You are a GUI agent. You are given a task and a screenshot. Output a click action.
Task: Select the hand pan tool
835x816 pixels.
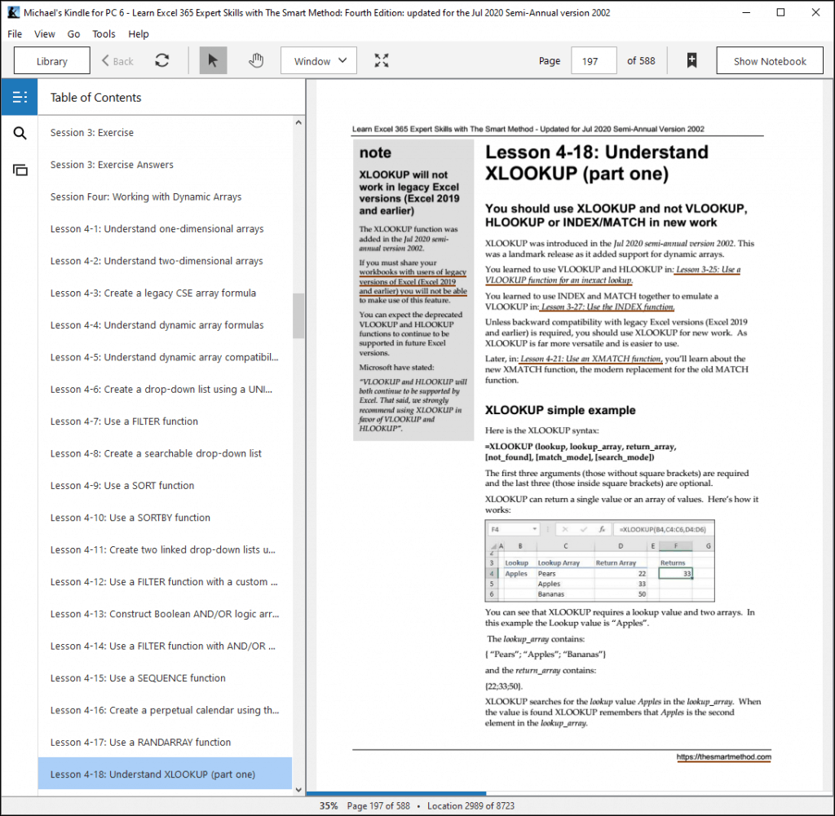coord(256,60)
